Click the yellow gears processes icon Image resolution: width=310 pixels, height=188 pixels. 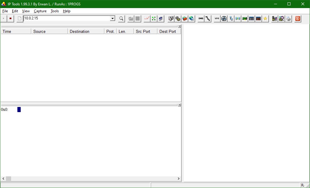coord(178,19)
